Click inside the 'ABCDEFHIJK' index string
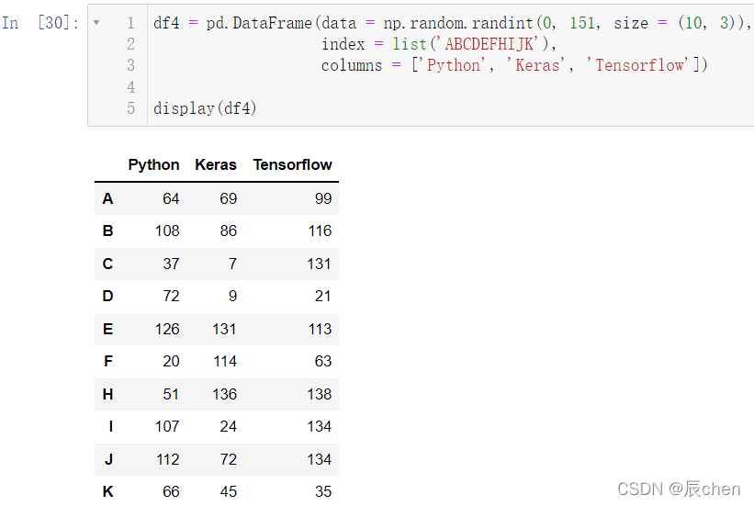The image size is (754, 506). tap(490, 44)
